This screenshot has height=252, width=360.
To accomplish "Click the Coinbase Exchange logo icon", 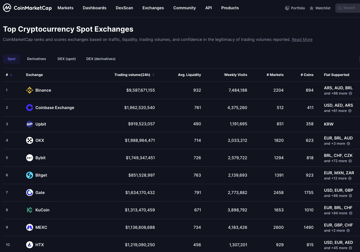I will (30, 108).
